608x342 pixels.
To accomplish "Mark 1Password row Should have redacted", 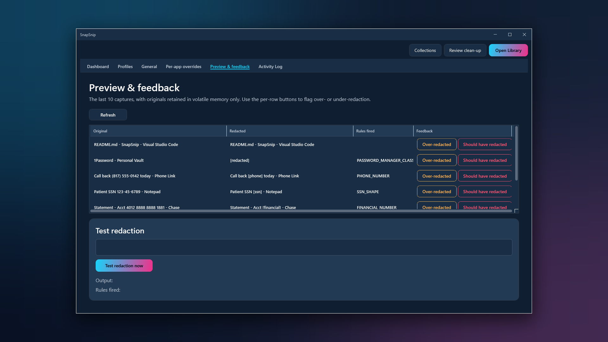I will click(484, 160).
